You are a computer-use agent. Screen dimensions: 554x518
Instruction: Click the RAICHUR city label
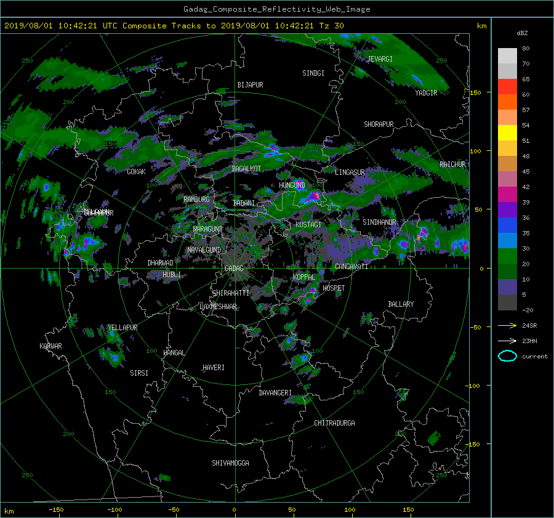coord(452,164)
